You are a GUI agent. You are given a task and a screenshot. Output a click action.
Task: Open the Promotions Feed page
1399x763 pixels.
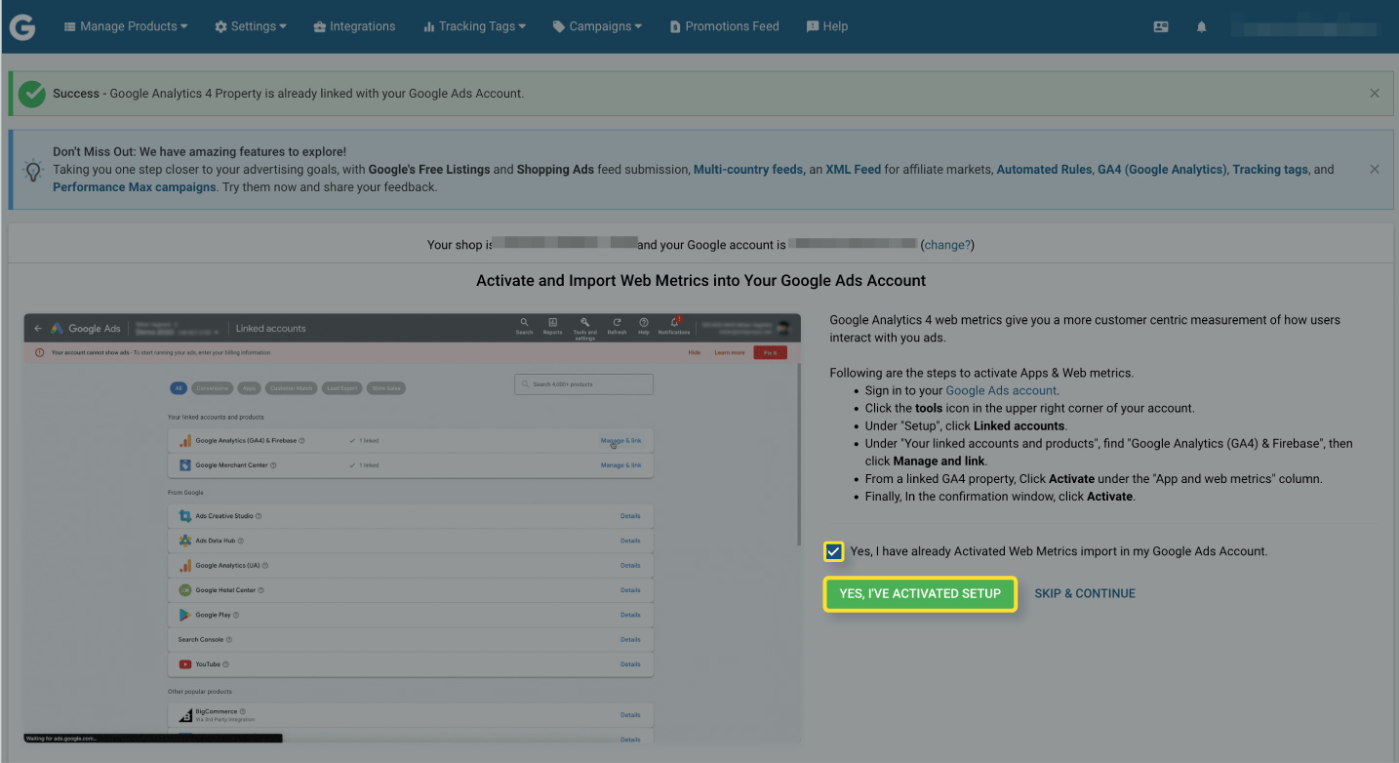(724, 26)
